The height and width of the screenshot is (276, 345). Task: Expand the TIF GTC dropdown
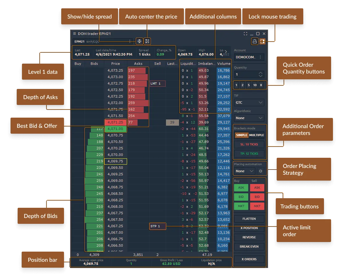(x=249, y=102)
